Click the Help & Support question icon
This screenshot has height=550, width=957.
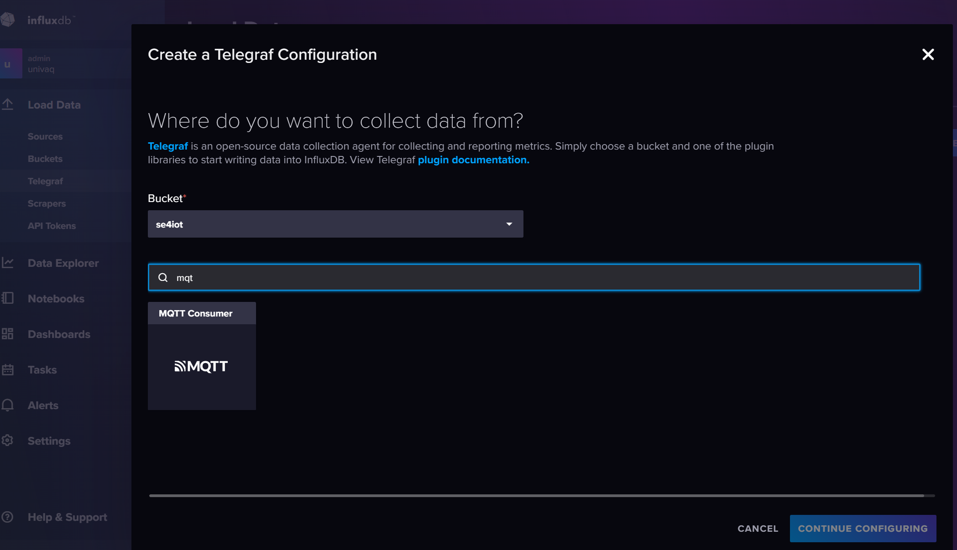click(x=7, y=517)
